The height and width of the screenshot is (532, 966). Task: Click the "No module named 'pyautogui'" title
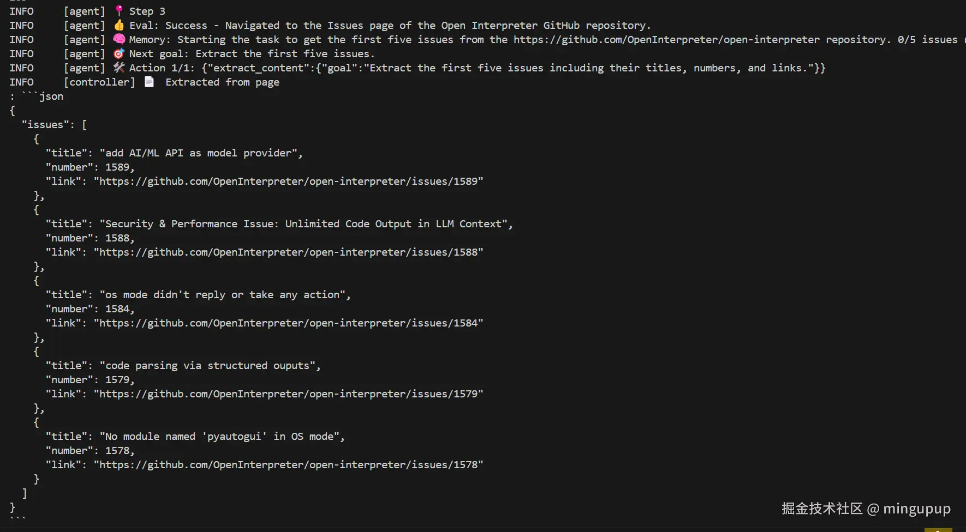click(222, 437)
